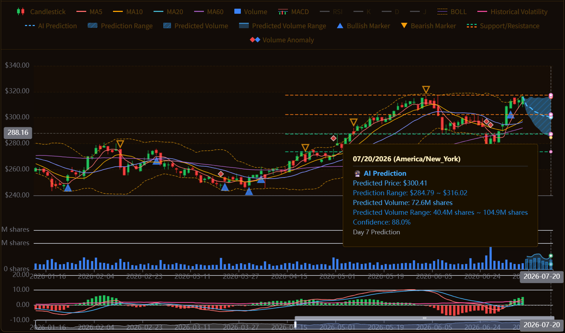Viewport: 565px width, 333px height.
Task: Click the Predicted Volume: 72.6M shares text
Action: click(403, 202)
